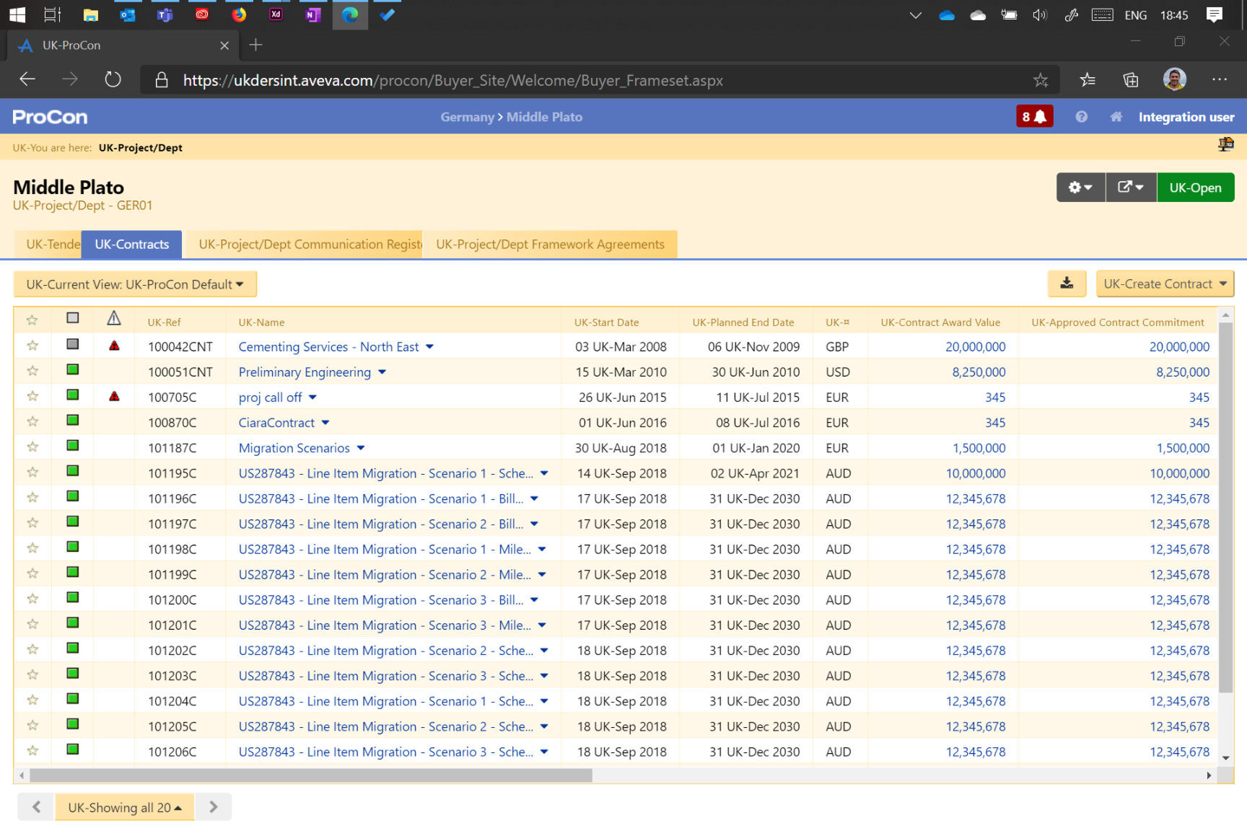
Task: Open the UK-Create Contract dropdown
Action: coord(1164,284)
